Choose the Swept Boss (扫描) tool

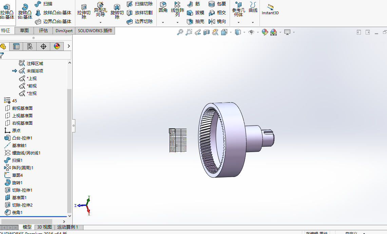point(44,4)
